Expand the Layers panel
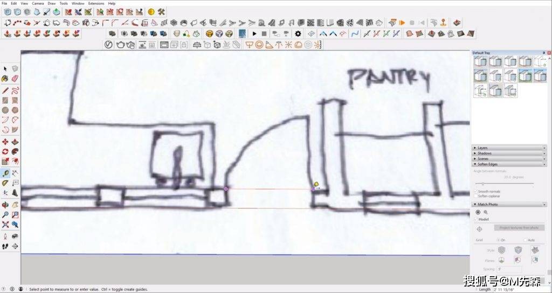552x293 pixels. coord(509,148)
